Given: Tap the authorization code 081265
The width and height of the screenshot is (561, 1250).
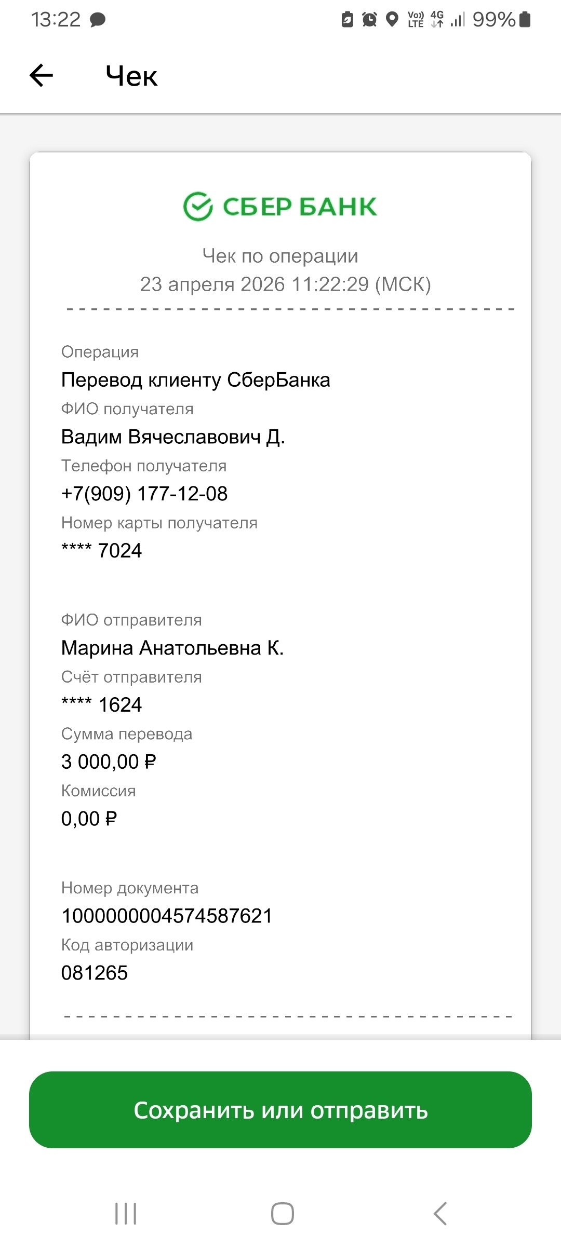Looking at the screenshot, I should coord(95,973).
